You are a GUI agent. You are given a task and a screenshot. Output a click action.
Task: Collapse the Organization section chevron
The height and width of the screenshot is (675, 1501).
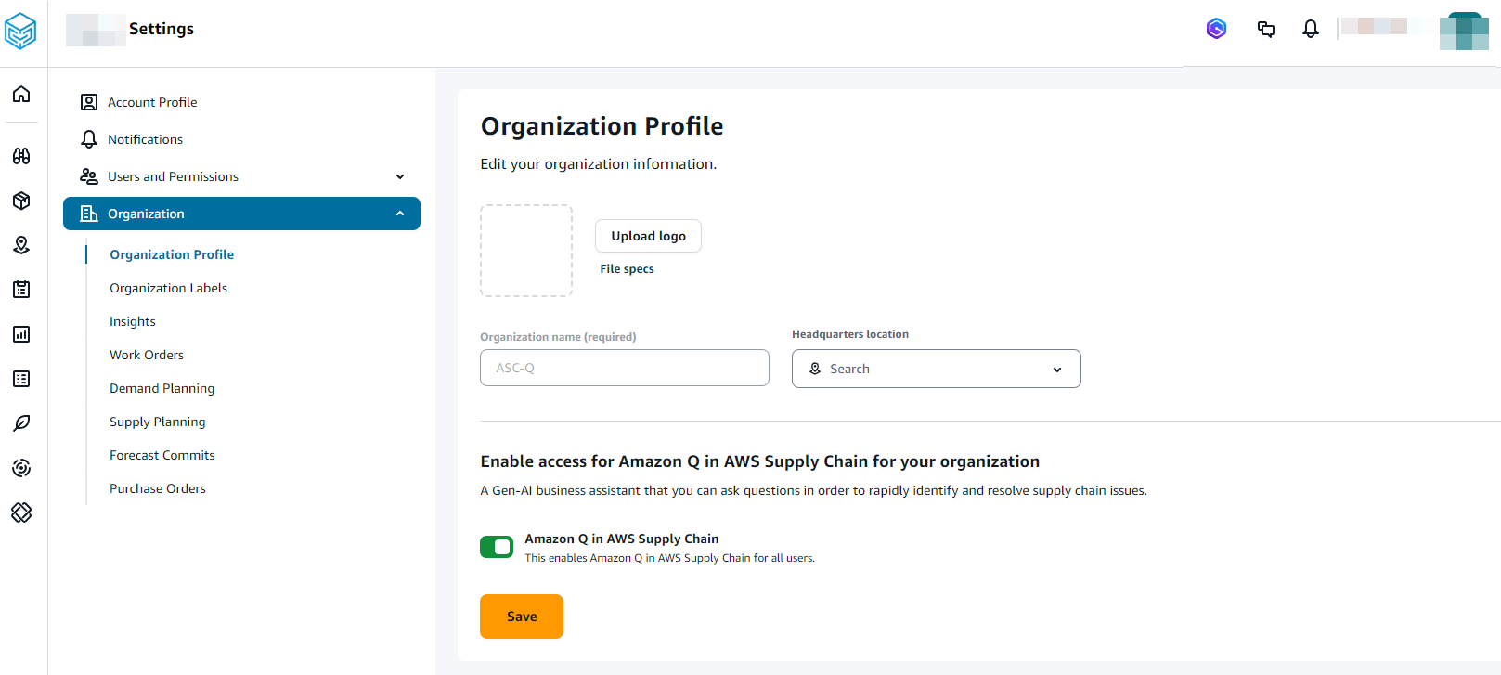point(400,214)
